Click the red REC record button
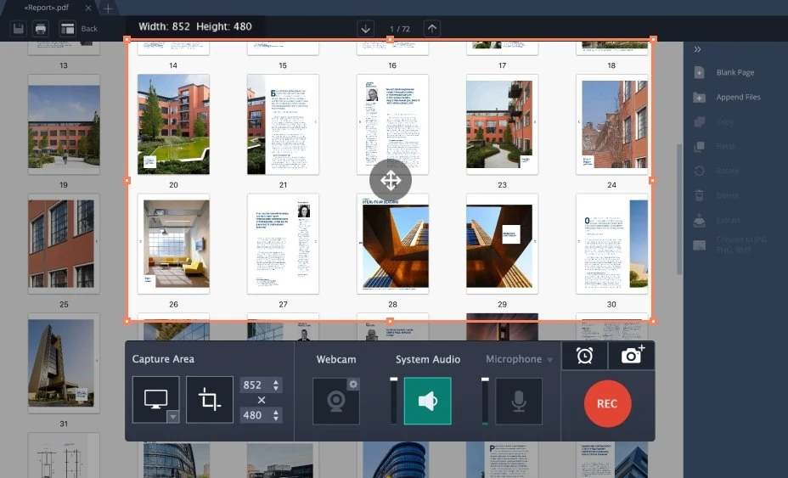 607,403
